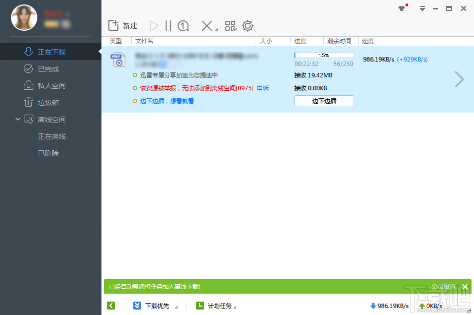The height and width of the screenshot is (315, 474).
Task: Start the task with the play icon
Action: tap(154, 26)
